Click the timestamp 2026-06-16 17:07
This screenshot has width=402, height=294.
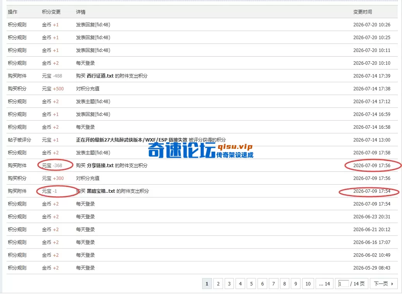pyautogui.click(x=372, y=242)
